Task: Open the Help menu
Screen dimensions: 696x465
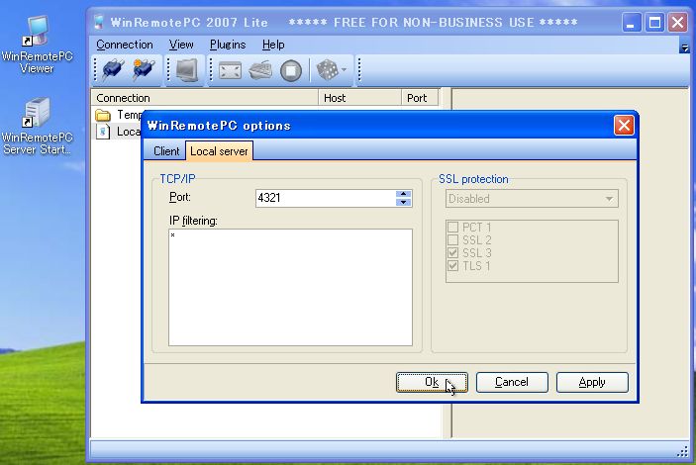Action: click(273, 45)
